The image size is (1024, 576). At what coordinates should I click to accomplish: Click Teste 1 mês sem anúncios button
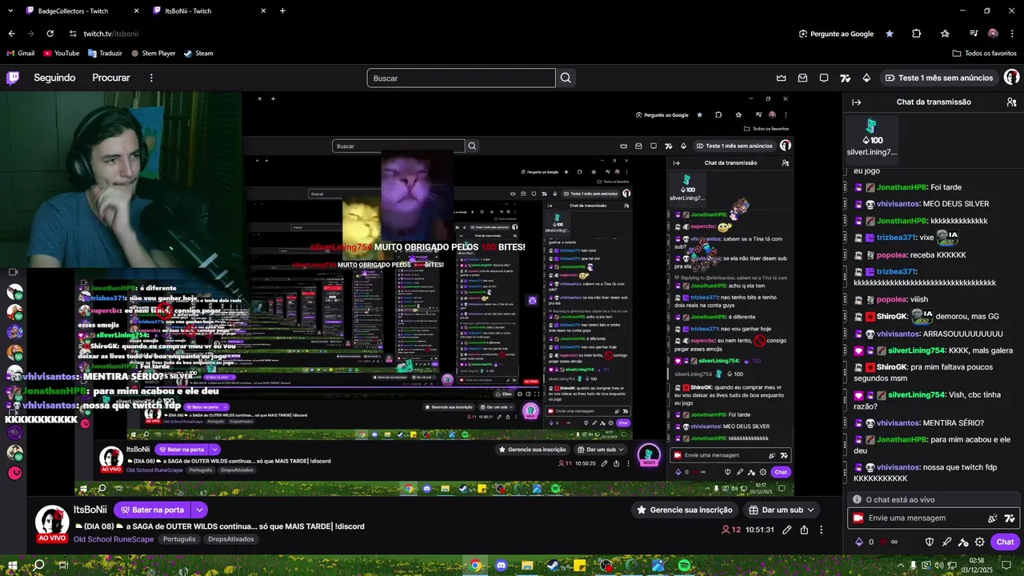[x=938, y=78]
